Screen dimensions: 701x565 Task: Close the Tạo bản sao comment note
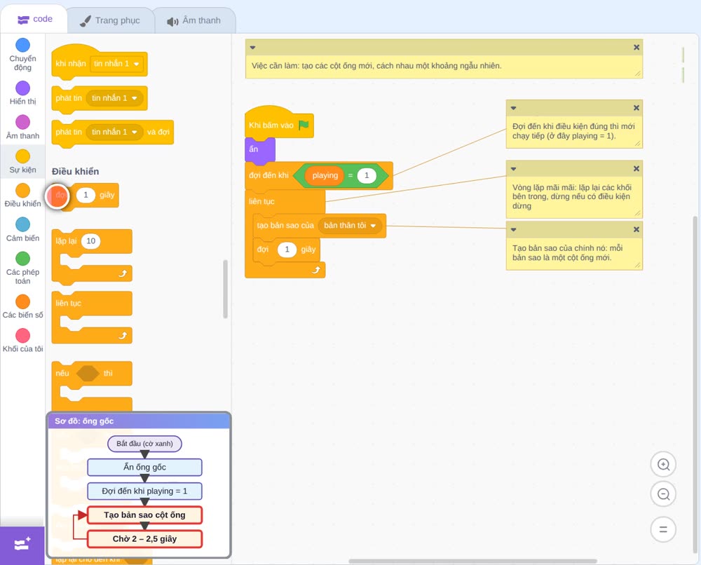637,229
